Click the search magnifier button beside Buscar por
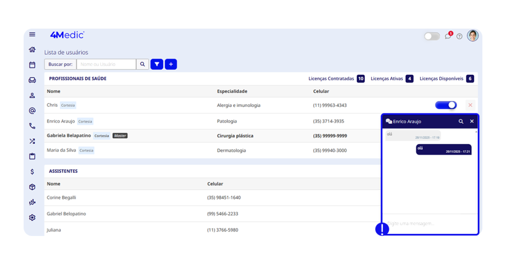This screenshot has height=265, width=506. (142, 64)
